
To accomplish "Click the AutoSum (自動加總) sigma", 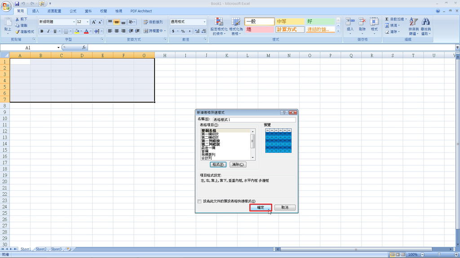I will pos(387,19).
